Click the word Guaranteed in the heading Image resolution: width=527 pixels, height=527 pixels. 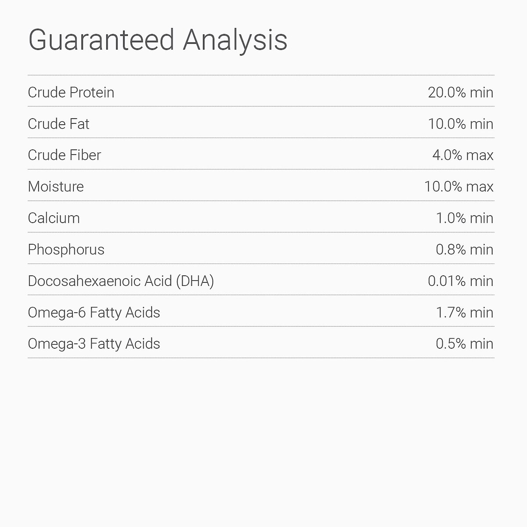click(x=101, y=40)
